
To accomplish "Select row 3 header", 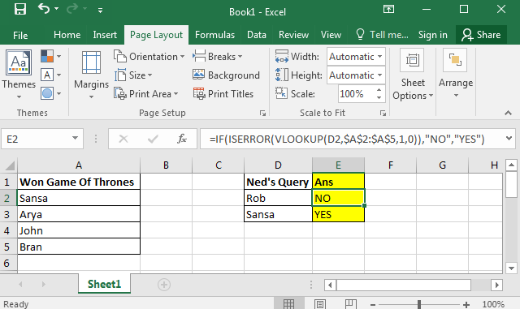I will [x=7, y=214].
